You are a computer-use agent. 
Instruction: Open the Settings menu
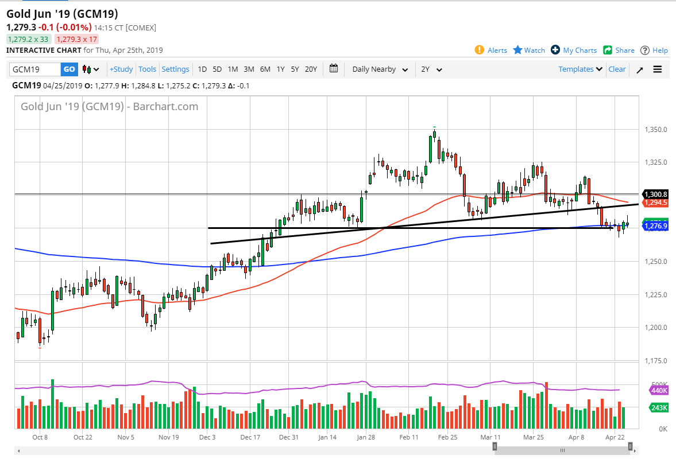pyautogui.click(x=175, y=69)
